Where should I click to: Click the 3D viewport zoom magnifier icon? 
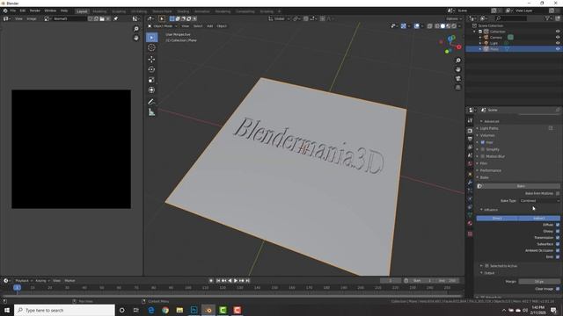[x=458, y=61]
